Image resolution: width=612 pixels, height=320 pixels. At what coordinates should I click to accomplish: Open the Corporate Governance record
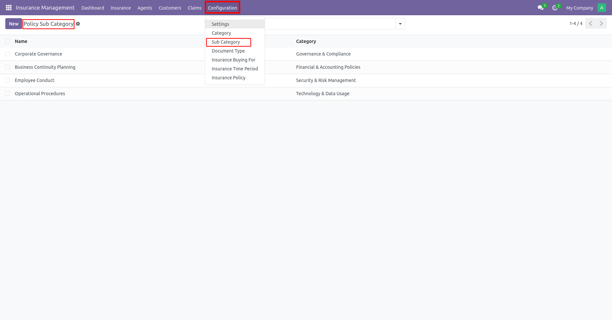(38, 54)
